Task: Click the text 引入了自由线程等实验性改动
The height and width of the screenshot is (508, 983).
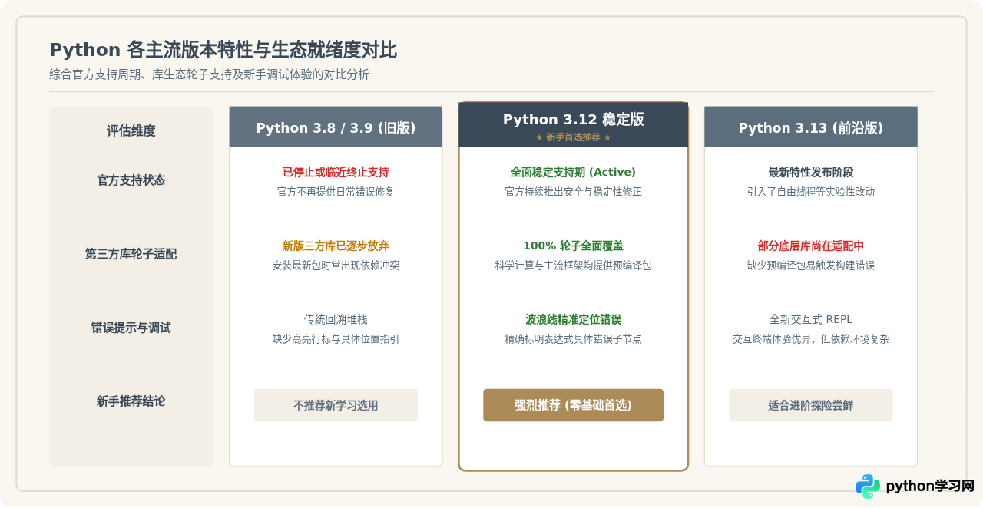Action: 811,192
